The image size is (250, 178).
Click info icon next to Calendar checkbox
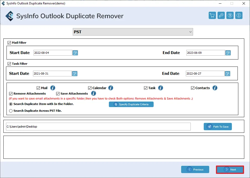(111, 88)
